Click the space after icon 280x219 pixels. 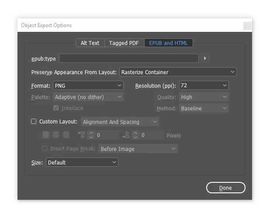126,135
